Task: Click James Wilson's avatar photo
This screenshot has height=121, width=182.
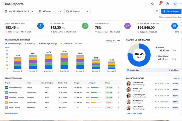Action: [x=129, y=108]
